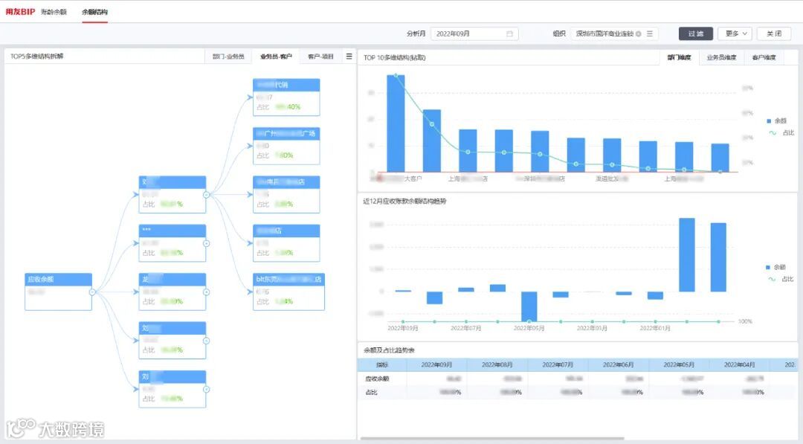Select the customer card ending in 代销
This screenshot has height=444, width=803.
(x=286, y=97)
